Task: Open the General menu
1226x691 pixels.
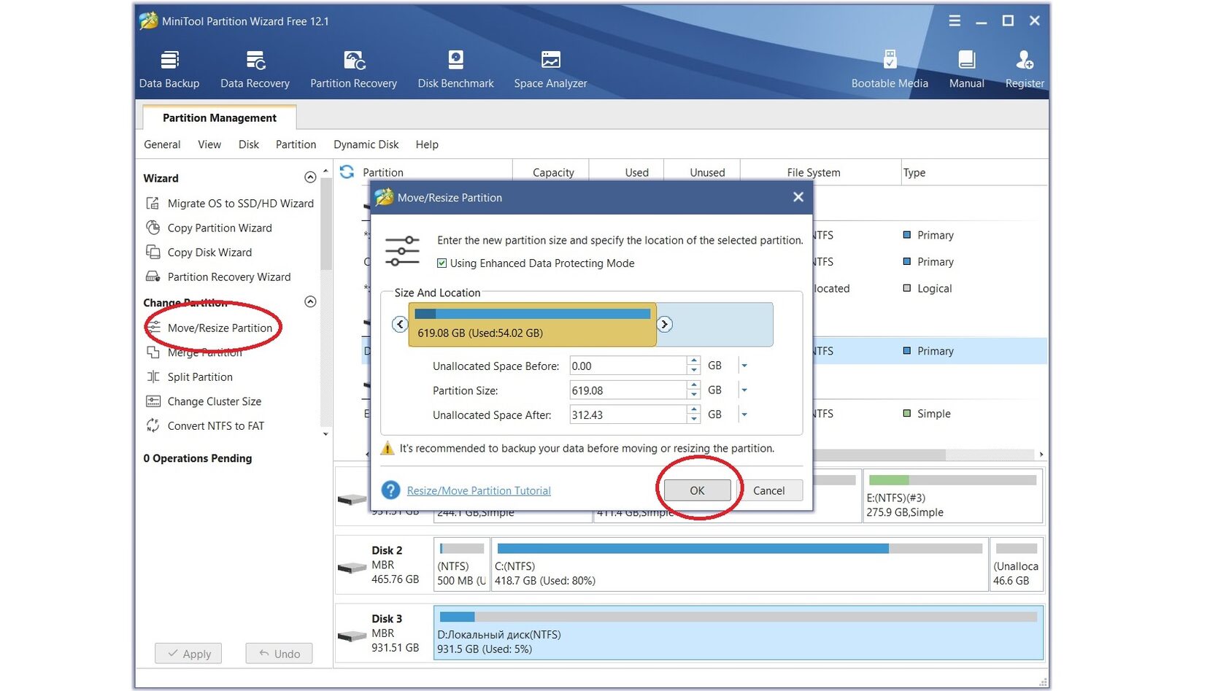Action: click(162, 144)
